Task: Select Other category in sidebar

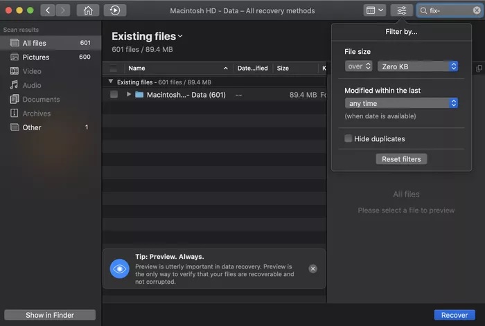Action: (x=51, y=127)
